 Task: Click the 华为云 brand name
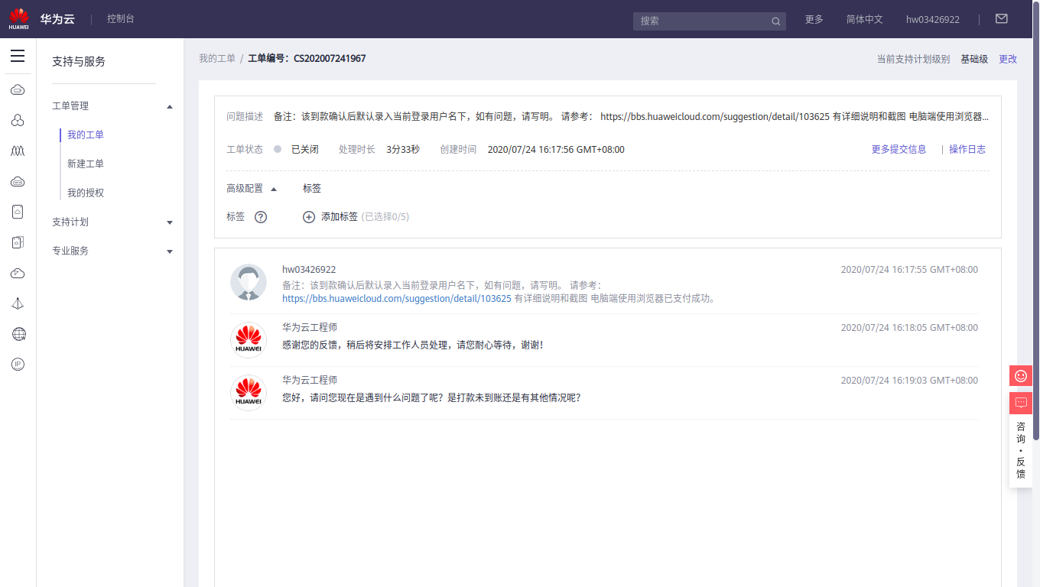tap(57, 19)
